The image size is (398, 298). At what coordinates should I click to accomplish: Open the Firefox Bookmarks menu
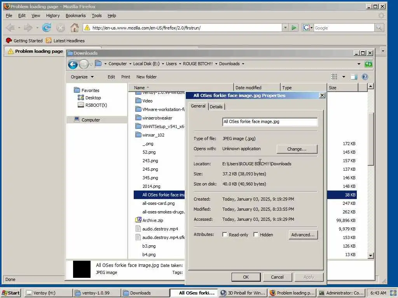click(x=76, y=16)
